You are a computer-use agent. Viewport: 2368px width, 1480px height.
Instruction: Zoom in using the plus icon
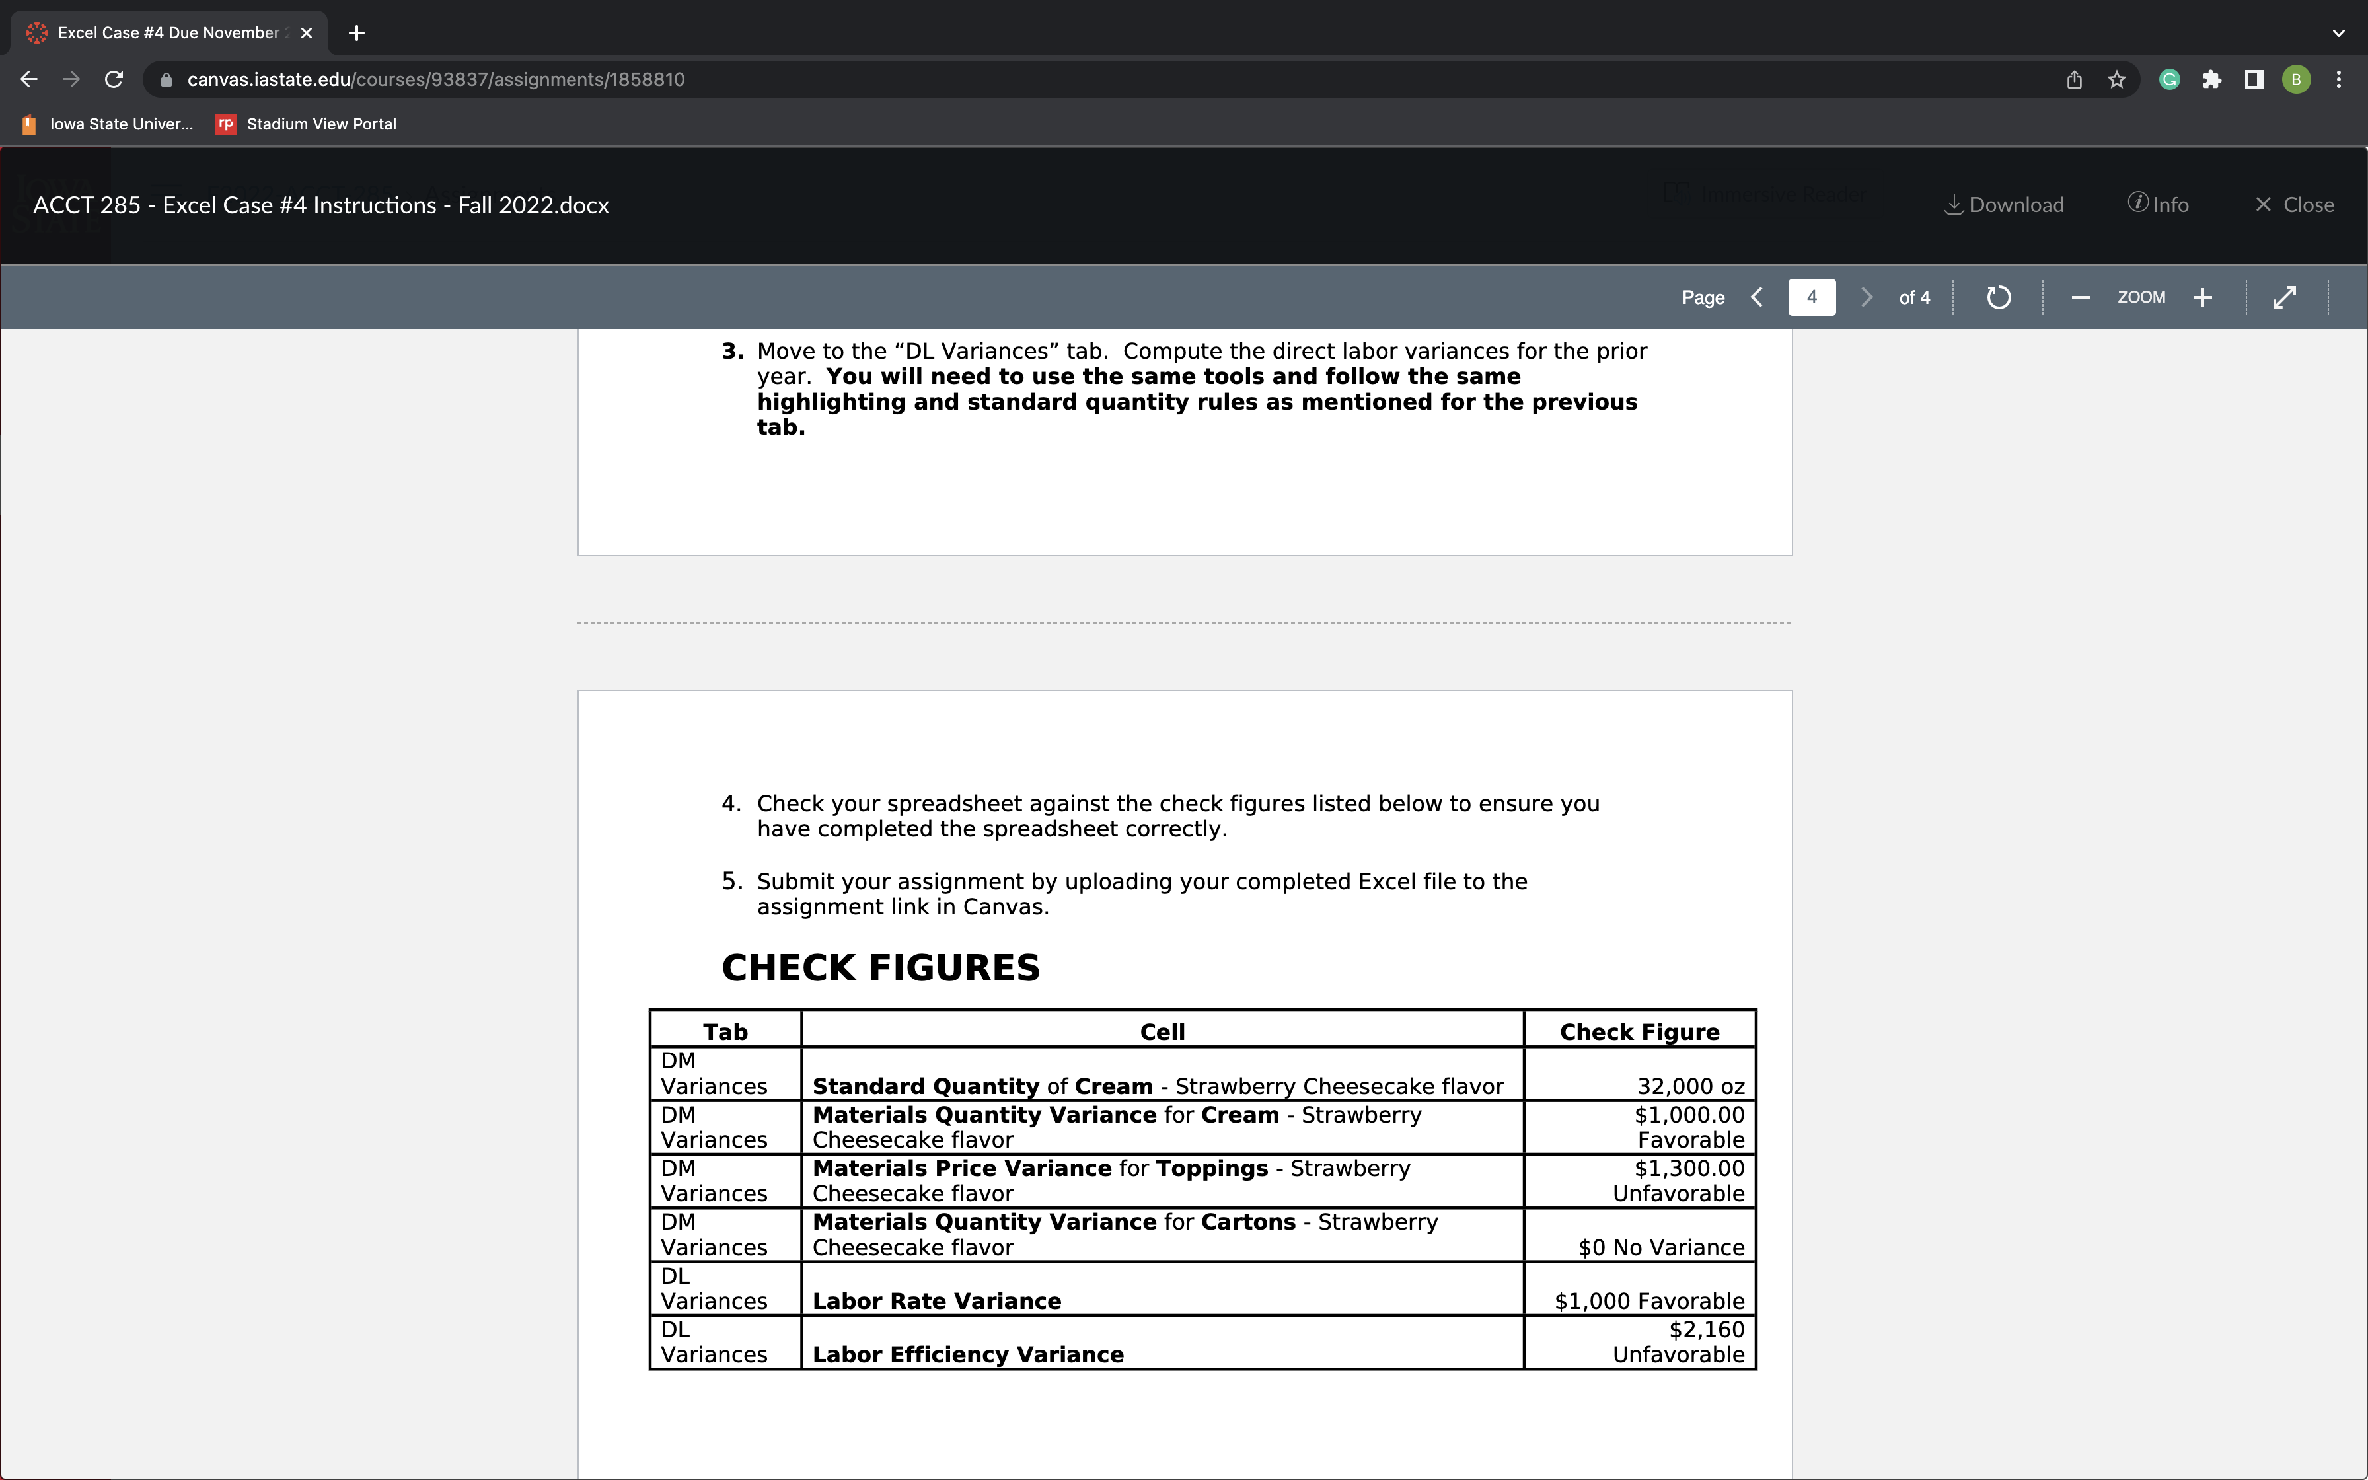point(2203,297)
